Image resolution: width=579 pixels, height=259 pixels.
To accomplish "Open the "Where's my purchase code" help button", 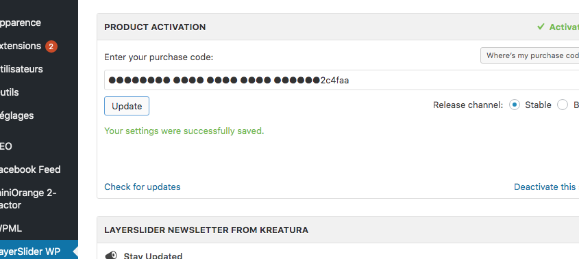I will click(530, 55).
